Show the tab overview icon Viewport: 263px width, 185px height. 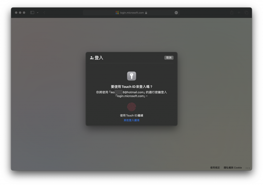tap(246, 12)
